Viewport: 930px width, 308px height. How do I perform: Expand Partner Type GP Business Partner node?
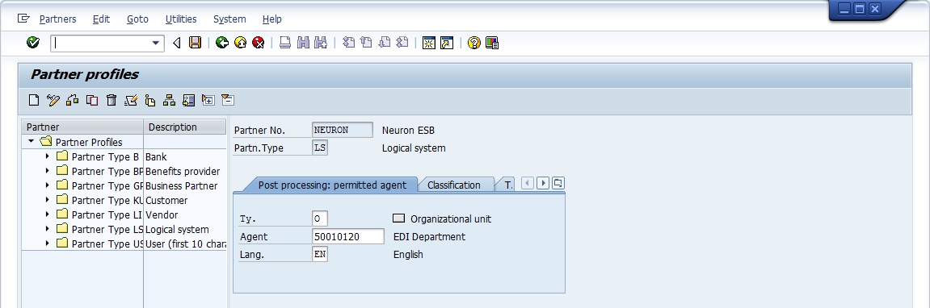tap(48, 185)
